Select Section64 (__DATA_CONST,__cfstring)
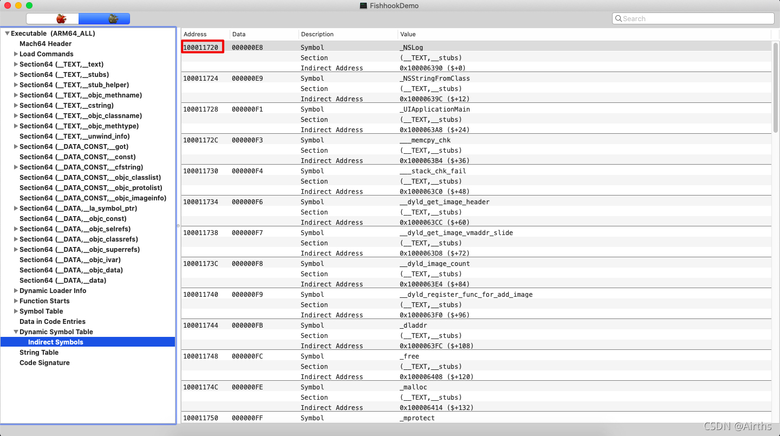The height and width of the screenshot is (436, 780). click(x=81, y=167)
